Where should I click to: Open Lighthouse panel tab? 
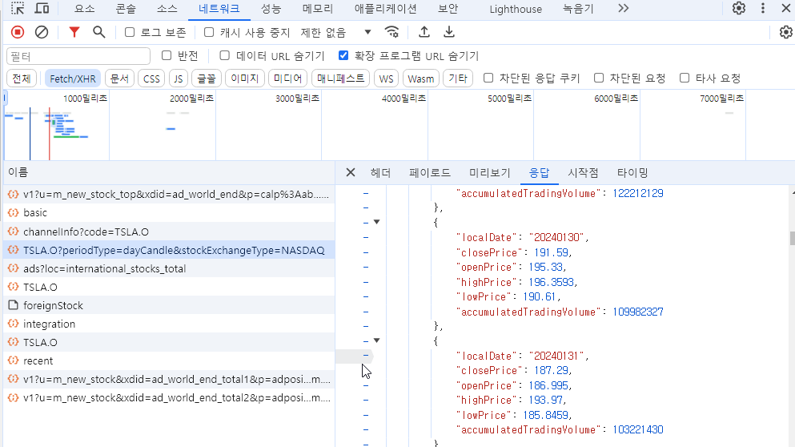click(x=516, y=9)
